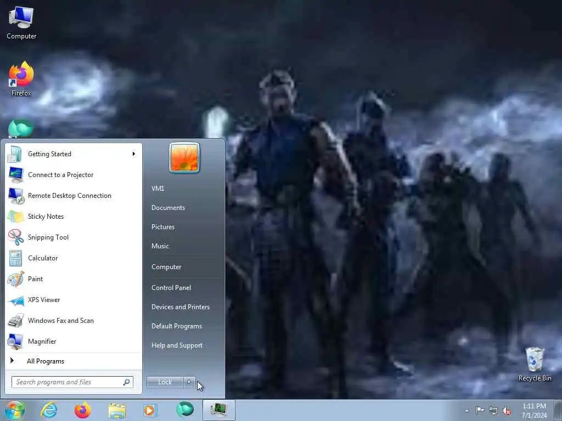Screen dimensions: 562x421
Task: Show hidden tray icons arrow
Action: click(467, 411)
